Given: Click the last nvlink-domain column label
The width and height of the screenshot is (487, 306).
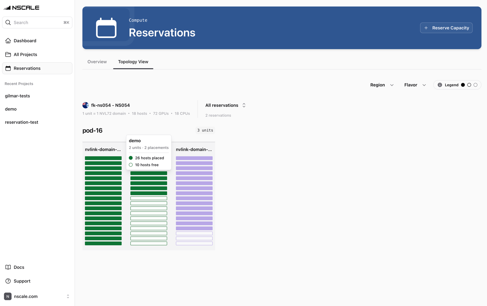Looking at the screenshot, I should [x=194, y=150].
